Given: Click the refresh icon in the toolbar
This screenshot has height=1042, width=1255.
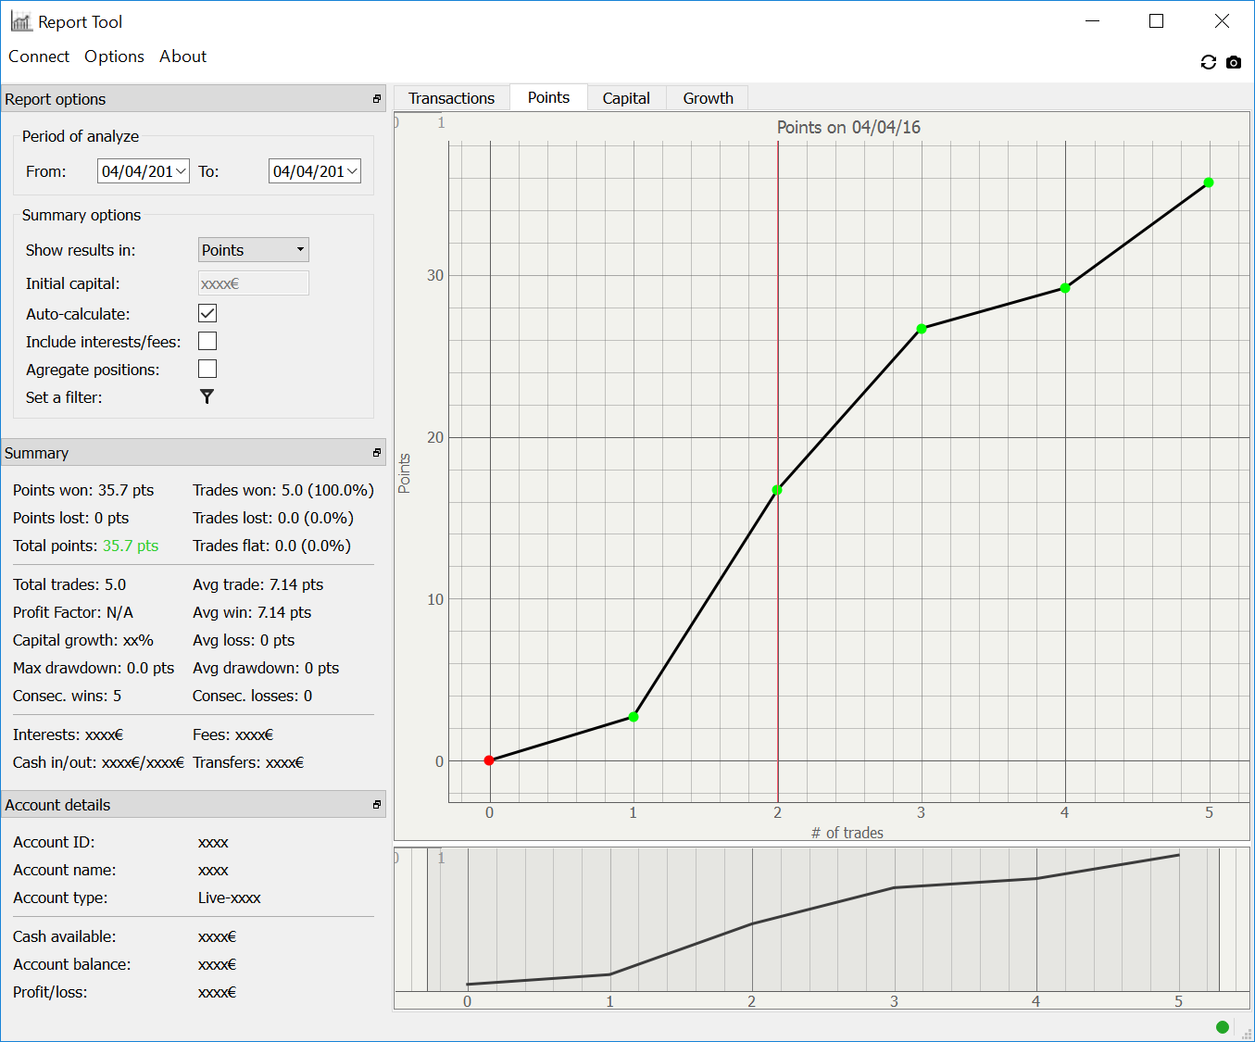Looking at the screenshot, I should click(x=1208, y=62).
